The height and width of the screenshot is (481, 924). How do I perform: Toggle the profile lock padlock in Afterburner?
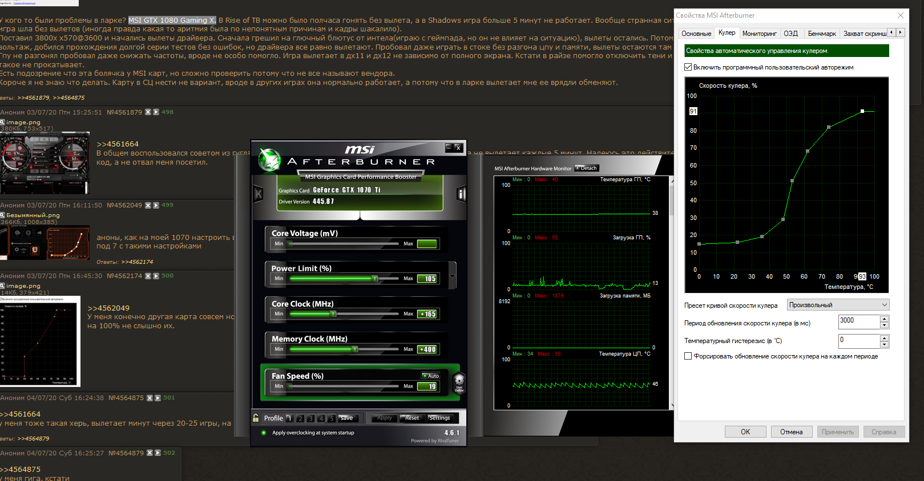[256, 418]
